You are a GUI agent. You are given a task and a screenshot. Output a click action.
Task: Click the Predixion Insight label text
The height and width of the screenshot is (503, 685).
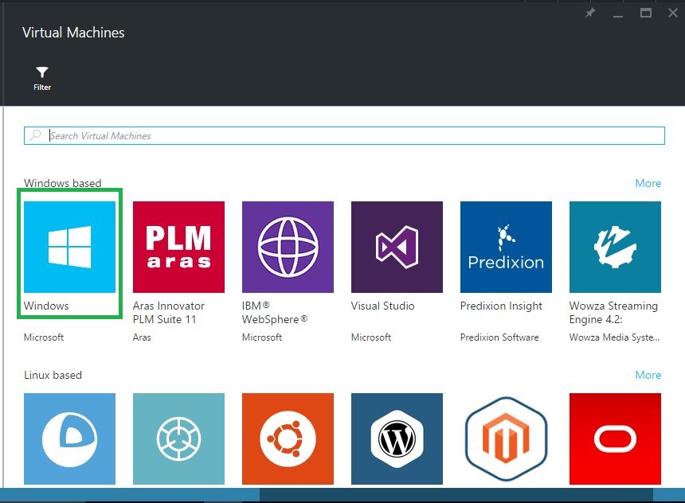tap(501, 306)
